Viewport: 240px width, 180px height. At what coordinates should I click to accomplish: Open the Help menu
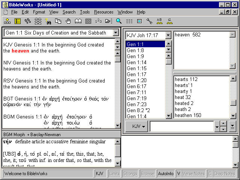(x=141, y=12)
